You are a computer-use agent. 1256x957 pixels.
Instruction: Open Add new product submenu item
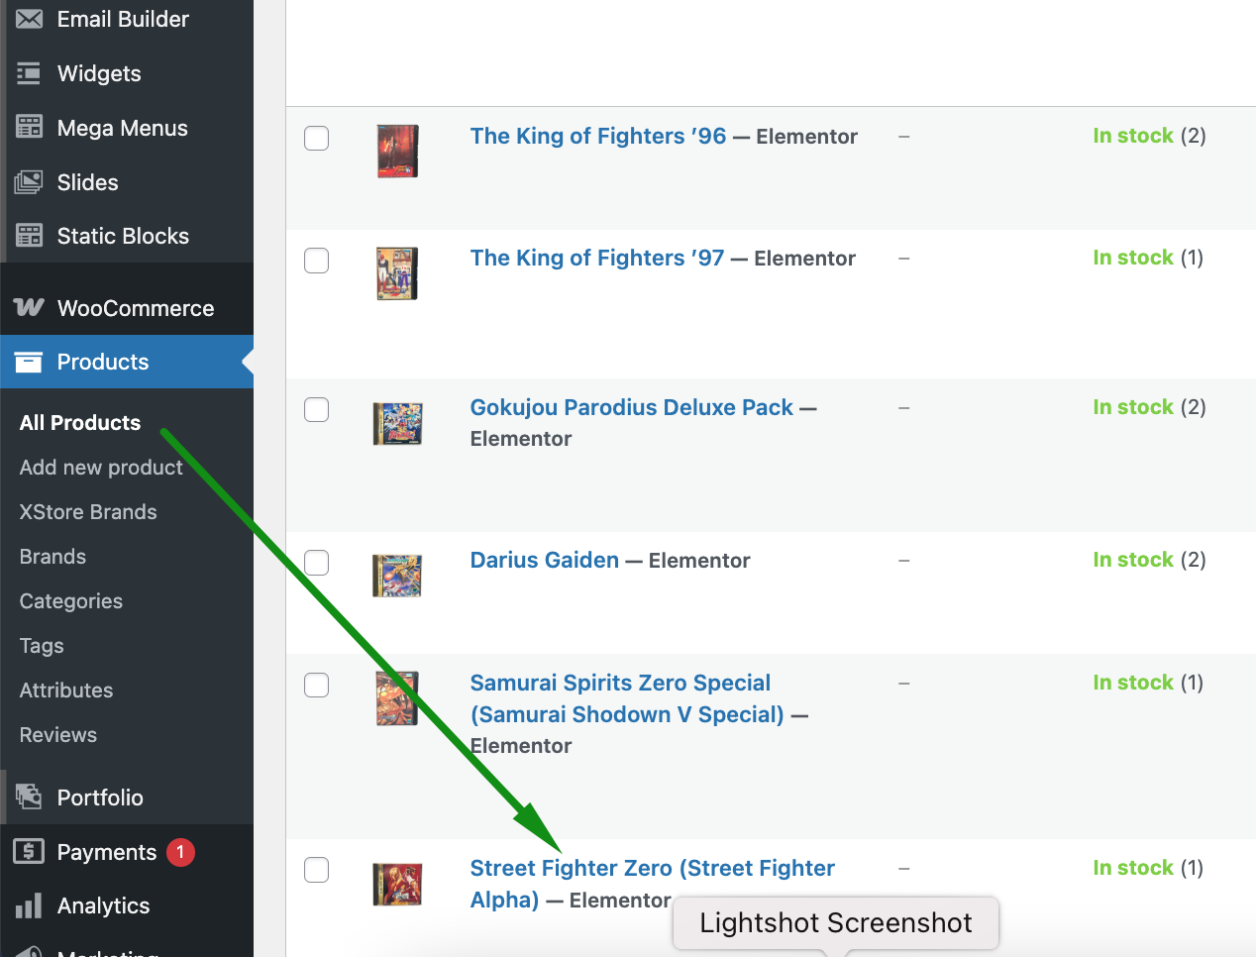(101, 467)
